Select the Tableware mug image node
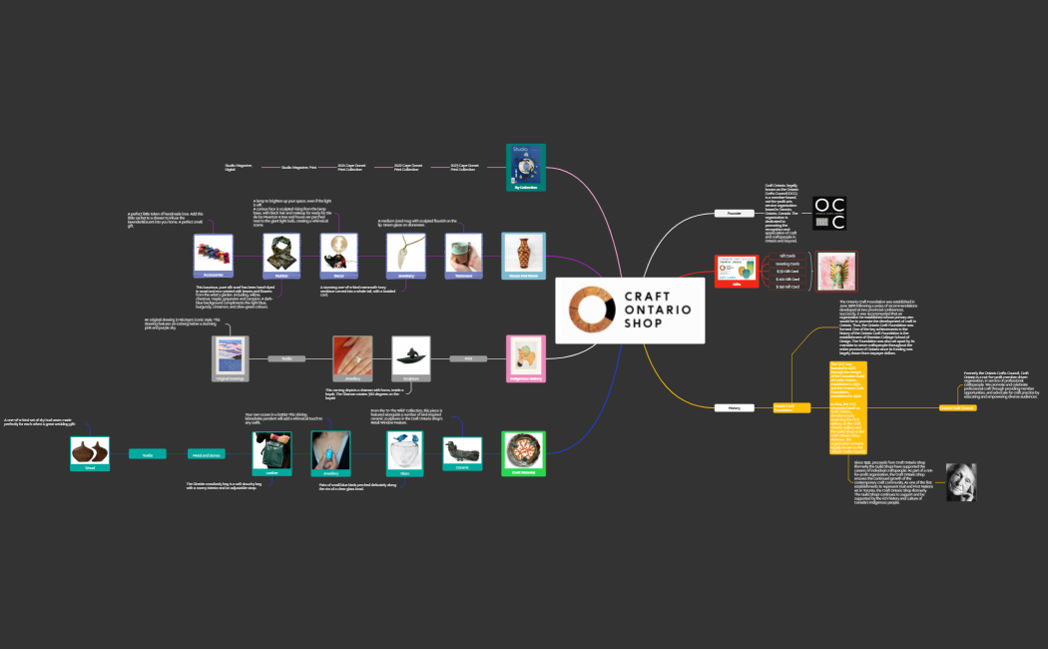Screen dimensions: 1048x649 click(463, 255)
